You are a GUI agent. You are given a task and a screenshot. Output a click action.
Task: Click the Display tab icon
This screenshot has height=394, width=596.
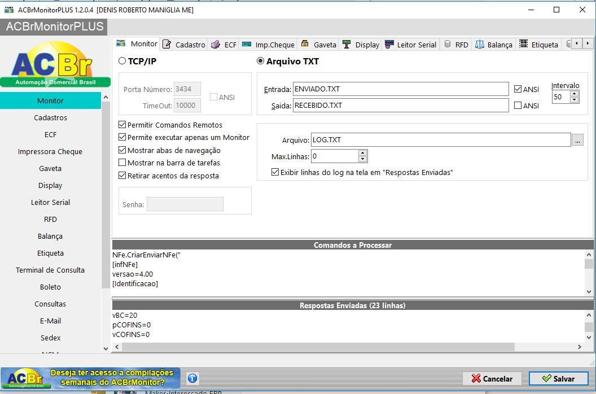point(347,45)
